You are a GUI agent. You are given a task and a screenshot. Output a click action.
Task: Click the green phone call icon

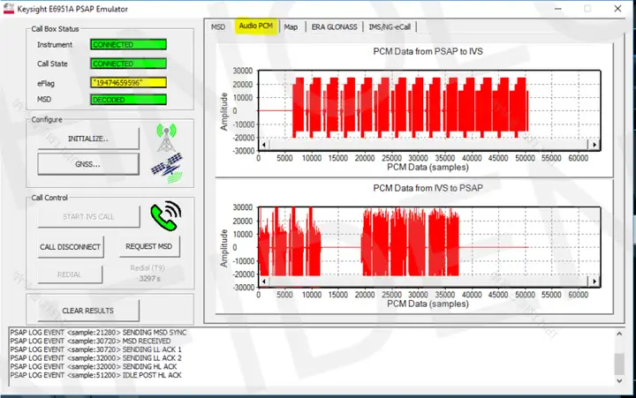coord(166,215)
